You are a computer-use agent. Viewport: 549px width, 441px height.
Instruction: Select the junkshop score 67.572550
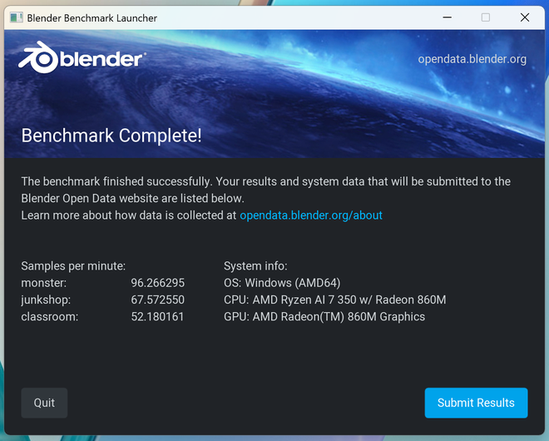(157, 300)
